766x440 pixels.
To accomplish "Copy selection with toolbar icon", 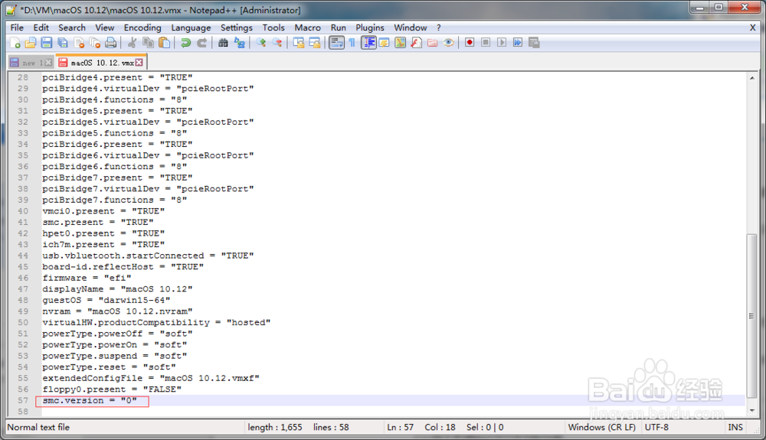I will [x=148, y=43].
